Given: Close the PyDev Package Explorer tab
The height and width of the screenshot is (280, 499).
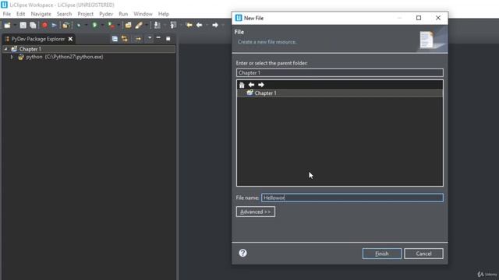Looking at the screenshot, I should (x=70, y=39).
